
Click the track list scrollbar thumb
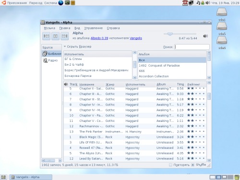[x=209, y=96]
